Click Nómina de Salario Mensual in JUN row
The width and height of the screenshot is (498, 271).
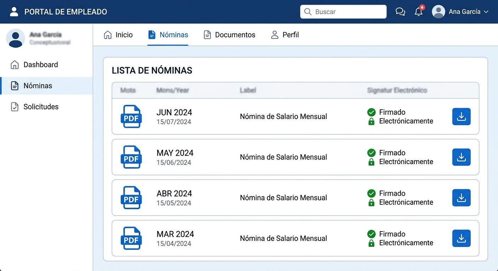(x=283, y=116)
